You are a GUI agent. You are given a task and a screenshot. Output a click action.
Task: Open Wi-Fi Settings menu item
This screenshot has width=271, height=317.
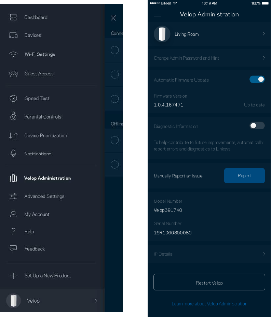pos(40,54)
